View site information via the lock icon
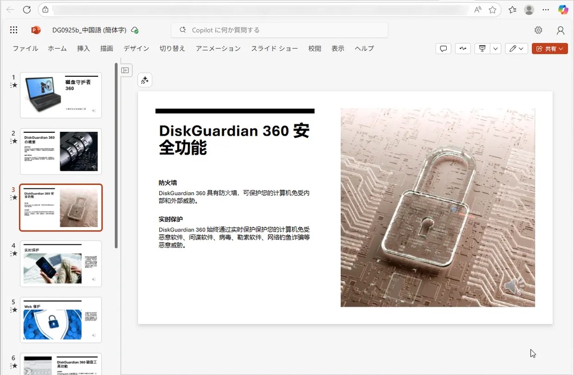 tap(45, 10)
